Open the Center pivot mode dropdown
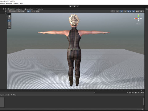The width and height of the screenshot is (148, 111). (13, 11)
